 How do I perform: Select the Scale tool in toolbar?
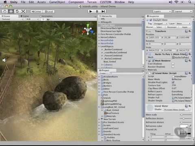(23, 11)
